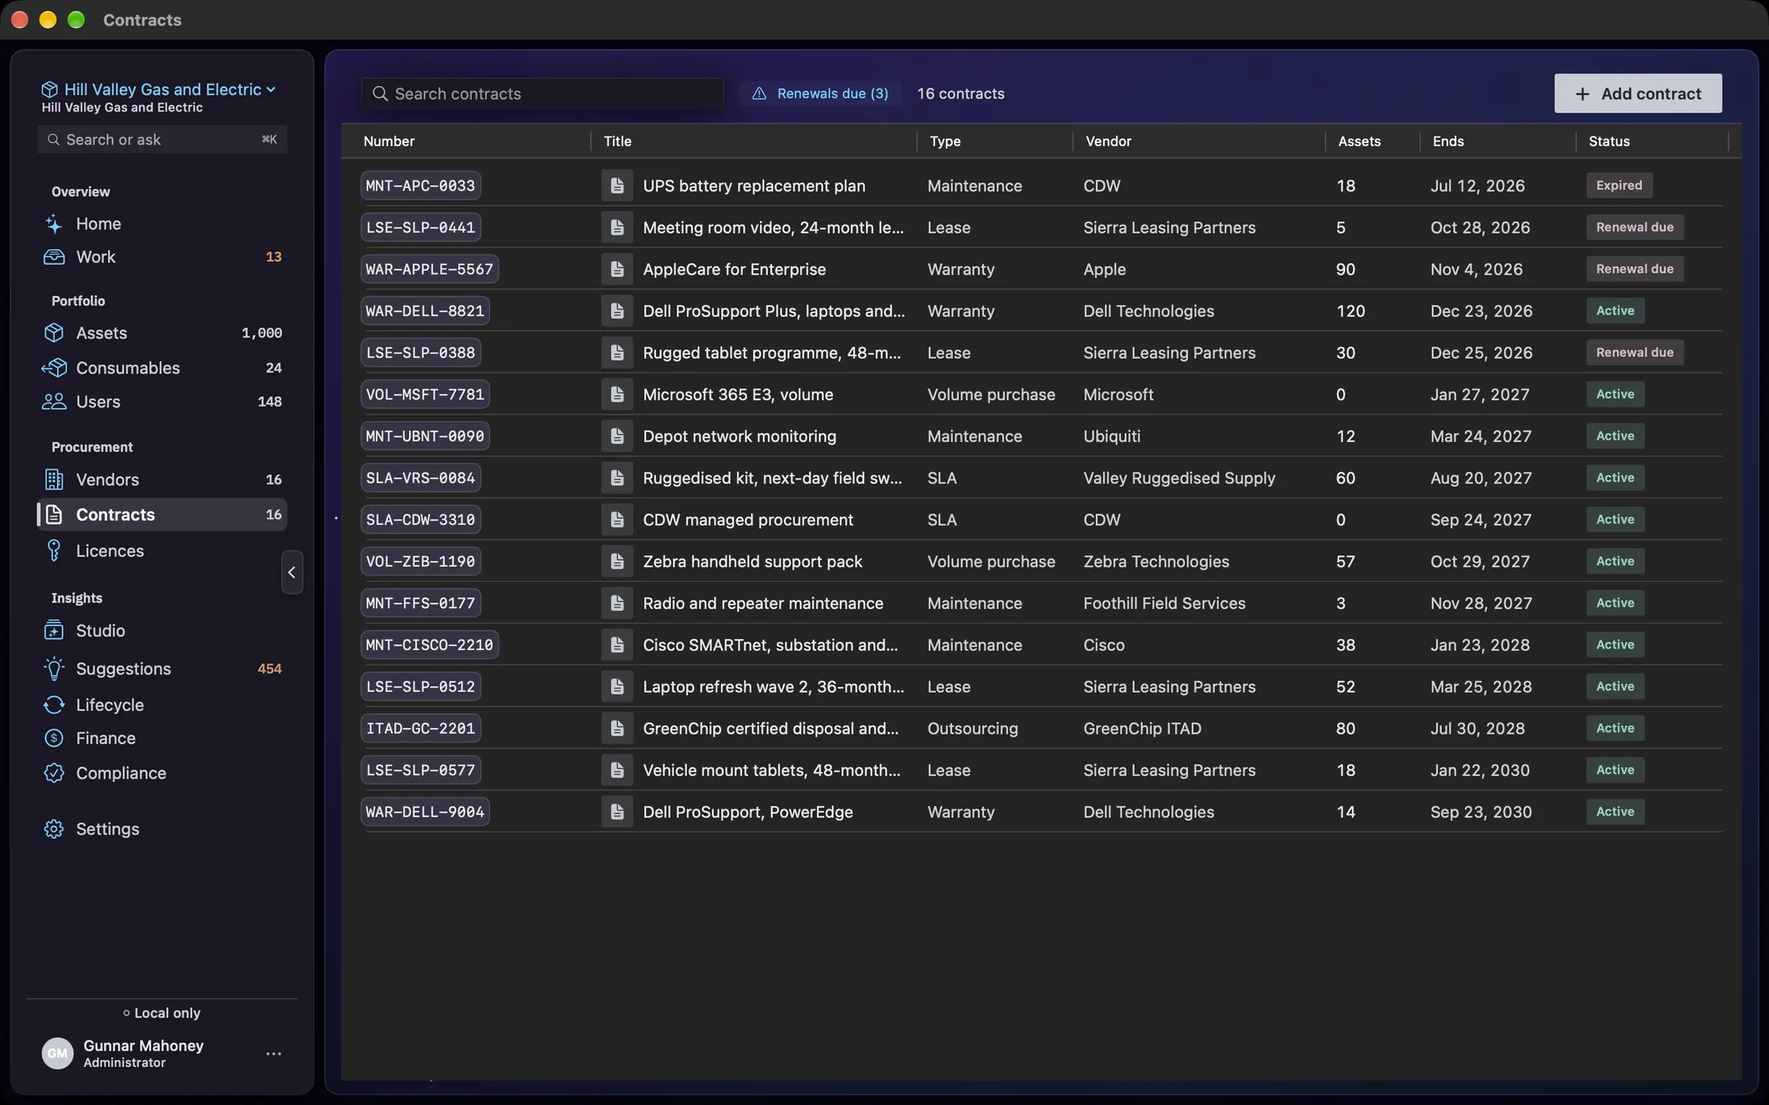
Task: Click the Foothill Field Services vendor cell
Action: (1164, 604)
